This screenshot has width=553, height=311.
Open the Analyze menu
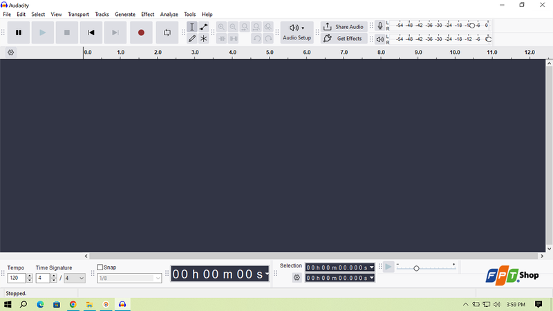(x=169, y=15)
